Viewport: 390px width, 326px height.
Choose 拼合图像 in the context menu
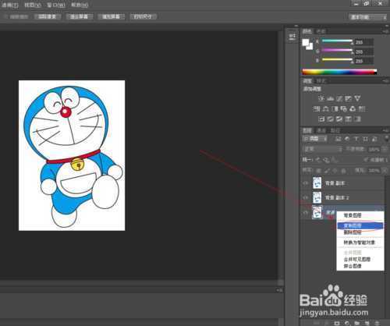360,266
